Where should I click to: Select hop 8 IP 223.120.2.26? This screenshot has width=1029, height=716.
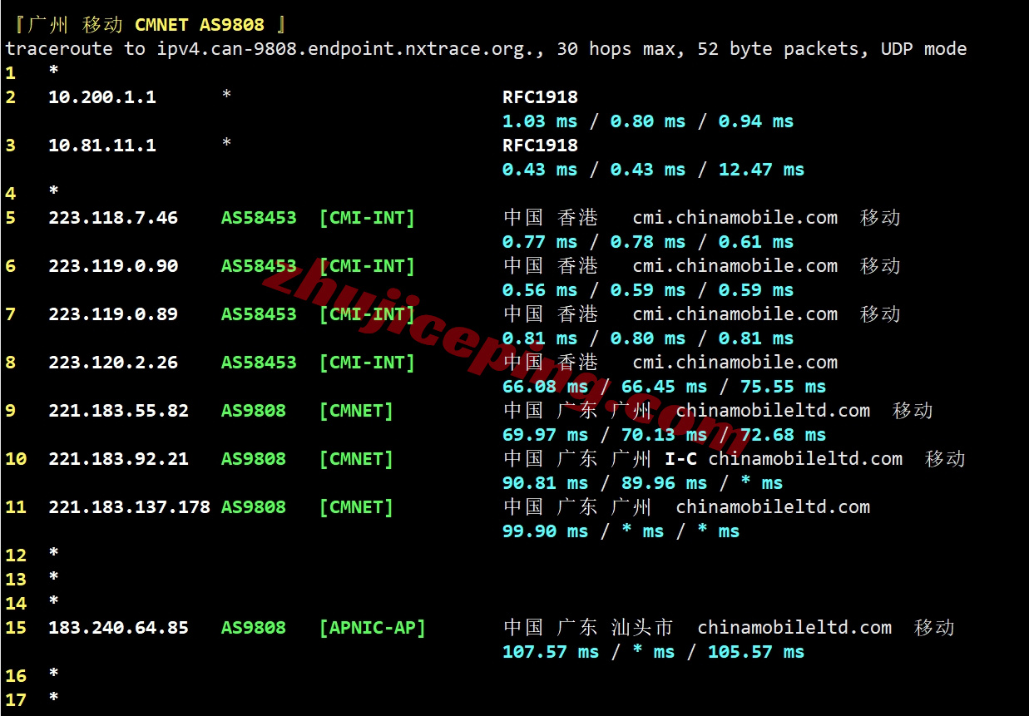click(x=113, y=363)
